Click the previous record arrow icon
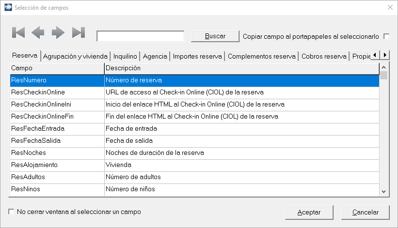This screenshot has width=398, height=228. [38, 32]
